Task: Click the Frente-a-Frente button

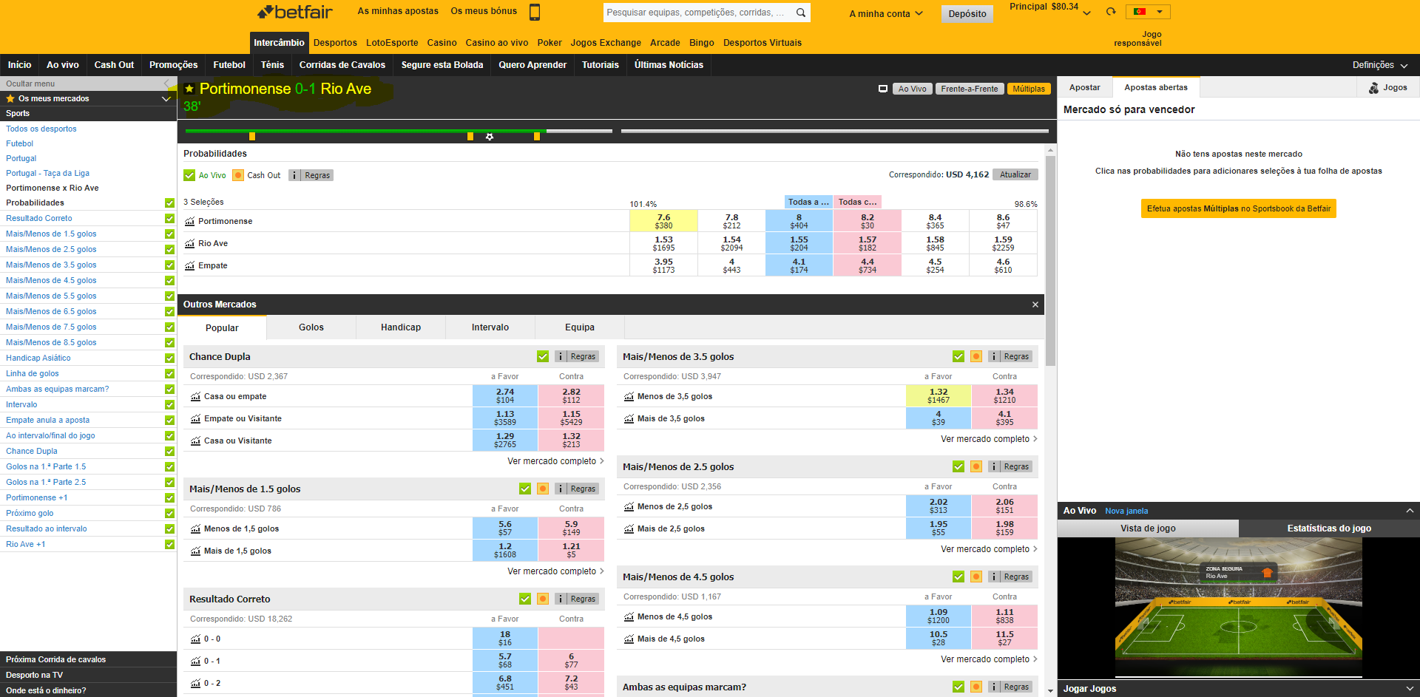Action: [x=970, y=89]
